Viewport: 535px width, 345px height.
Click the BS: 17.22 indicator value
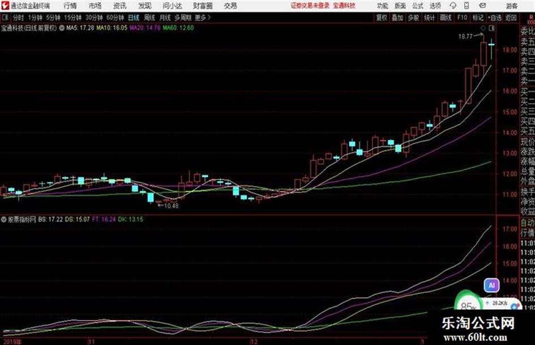tap(50, 219)
